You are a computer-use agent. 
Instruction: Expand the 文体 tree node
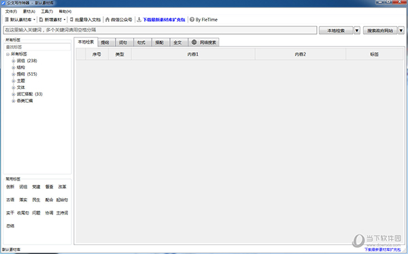click(14, 88)
